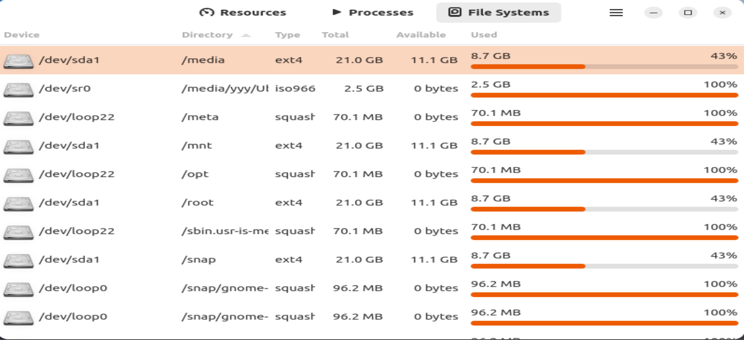Click the usage bar in the /mnt row
The height and width of the screenshot is (340, 744).
[604, 152]
